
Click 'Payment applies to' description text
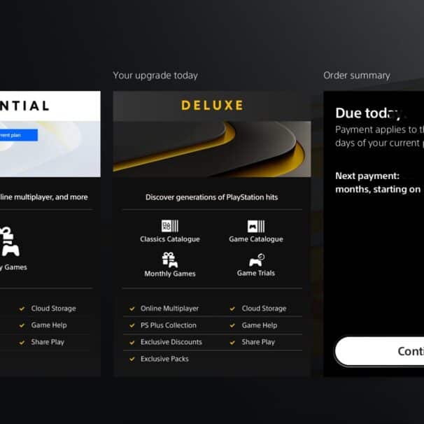point(380,130)
